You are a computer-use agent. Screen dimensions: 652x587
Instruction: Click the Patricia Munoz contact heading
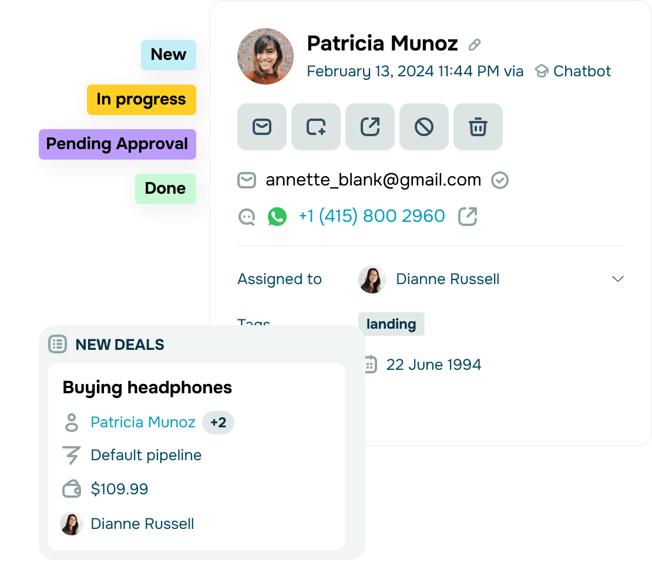click(x=382, y=43)
